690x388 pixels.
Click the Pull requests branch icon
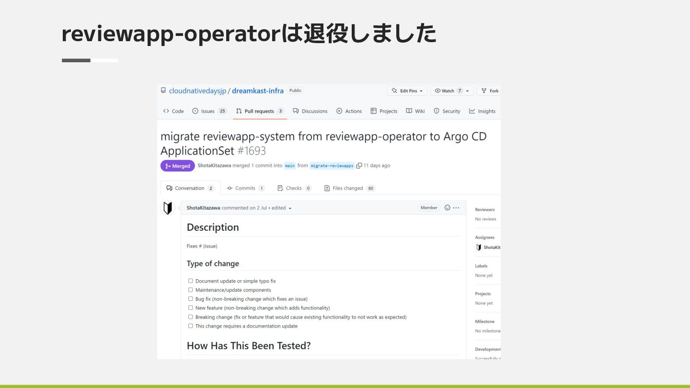[x=239, y=111]
